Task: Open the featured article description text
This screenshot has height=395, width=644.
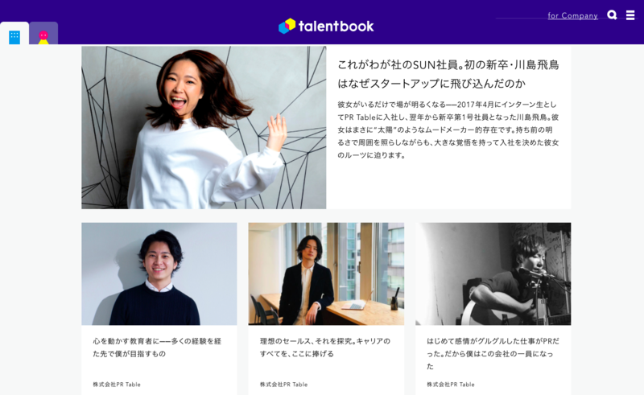Action: (448, 130)
